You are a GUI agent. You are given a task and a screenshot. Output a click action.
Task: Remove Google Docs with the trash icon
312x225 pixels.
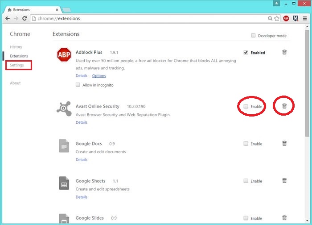[x=284, y=143]
